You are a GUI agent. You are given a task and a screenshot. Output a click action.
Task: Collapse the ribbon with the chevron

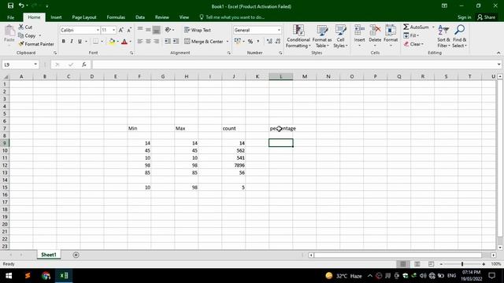(498, 53)
